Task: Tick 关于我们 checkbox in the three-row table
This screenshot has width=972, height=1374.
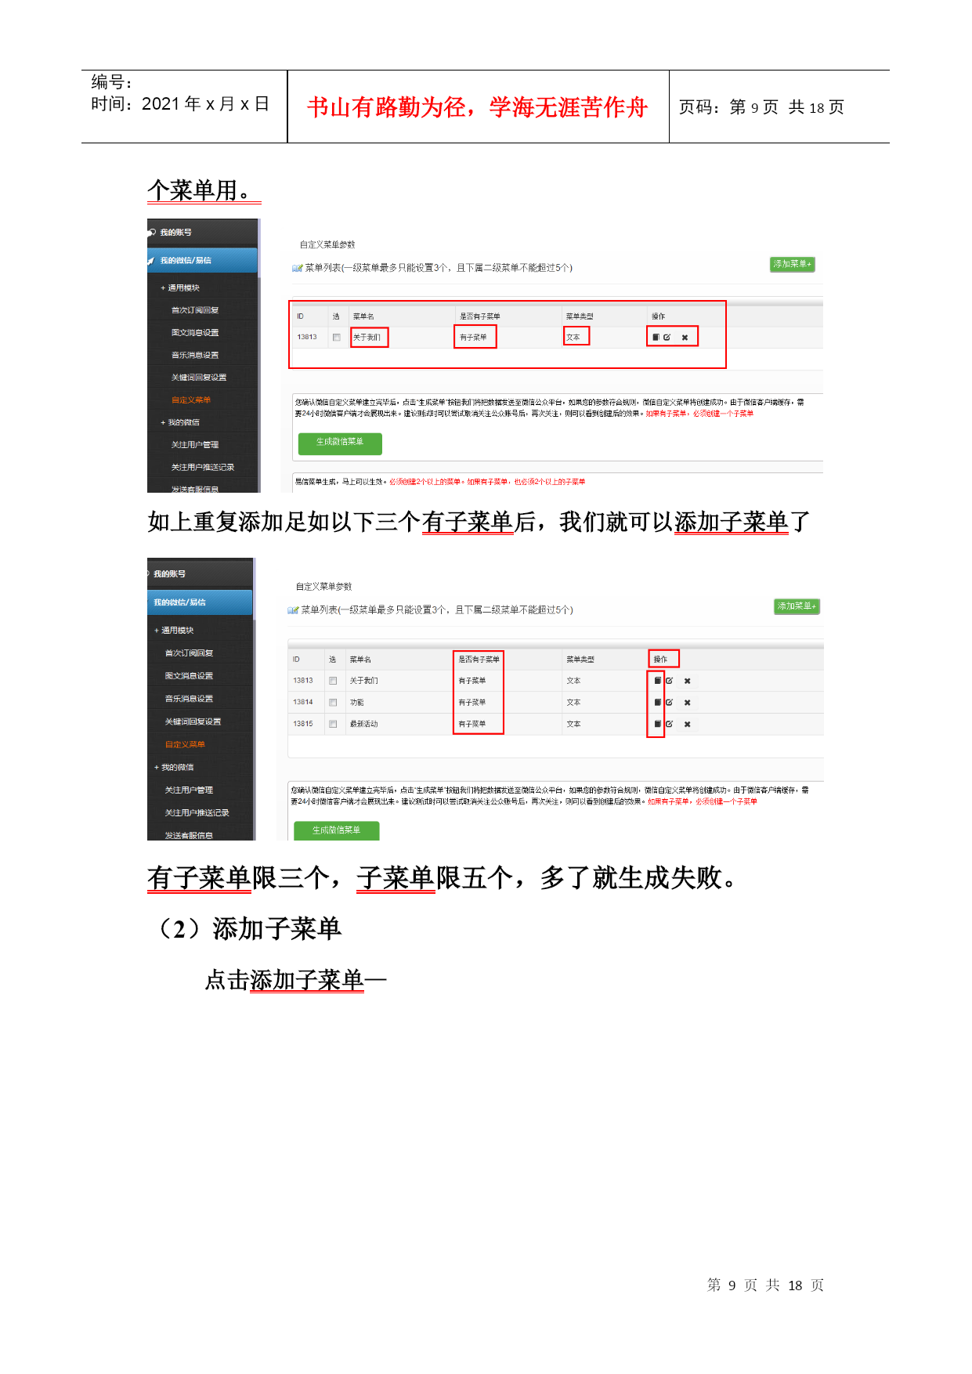Action: 333,681
